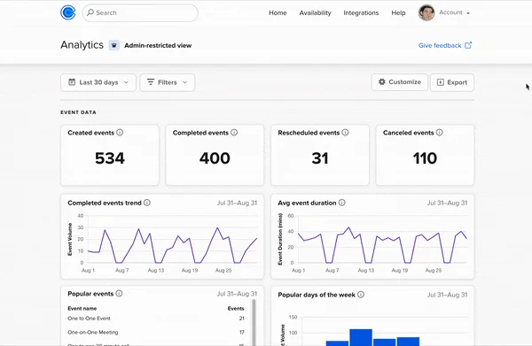This screenshot has width=532, height=346.
Task: Click the Calendly logo icon
Action: click(x=68, y=12)
